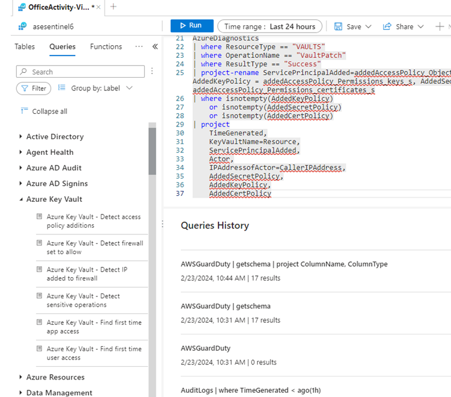Click the query icon beside Find first time user access
Screen dimensions: 451x397
click(x=40, y=349)
